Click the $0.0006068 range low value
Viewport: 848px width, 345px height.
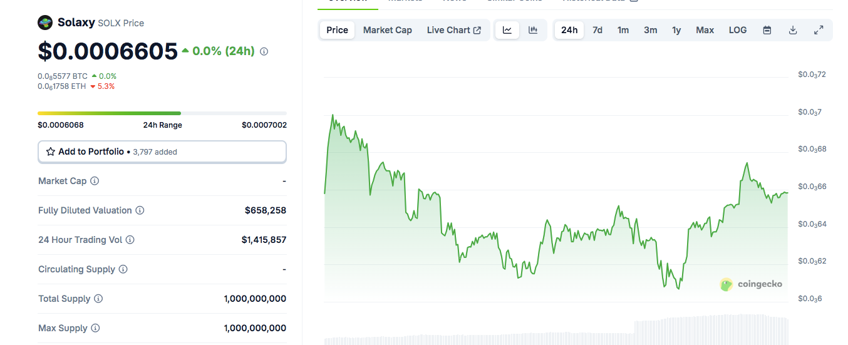(61, 125)
